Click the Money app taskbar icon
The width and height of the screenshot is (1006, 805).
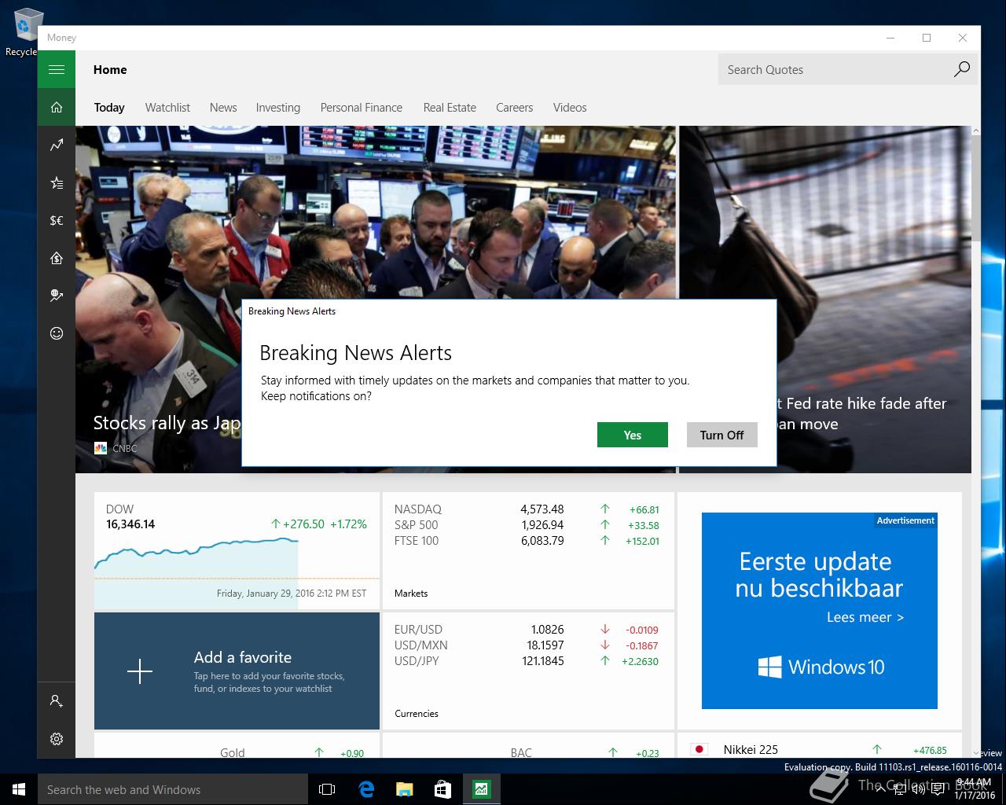481,789
